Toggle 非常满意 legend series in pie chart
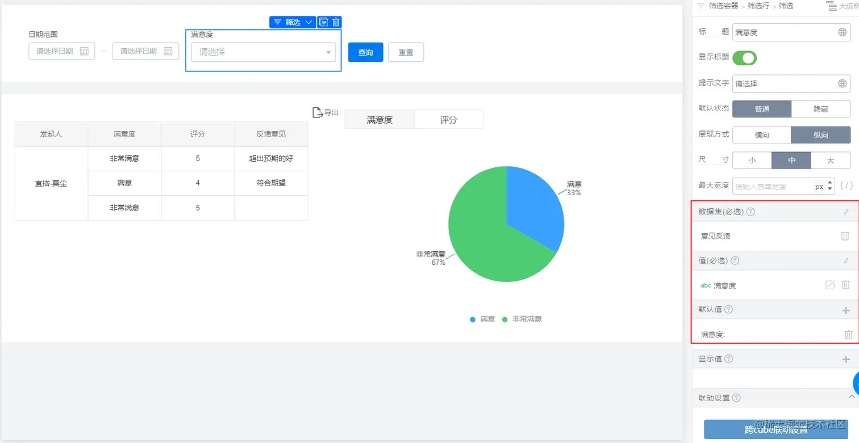859x443 pixels. (522, 319)
